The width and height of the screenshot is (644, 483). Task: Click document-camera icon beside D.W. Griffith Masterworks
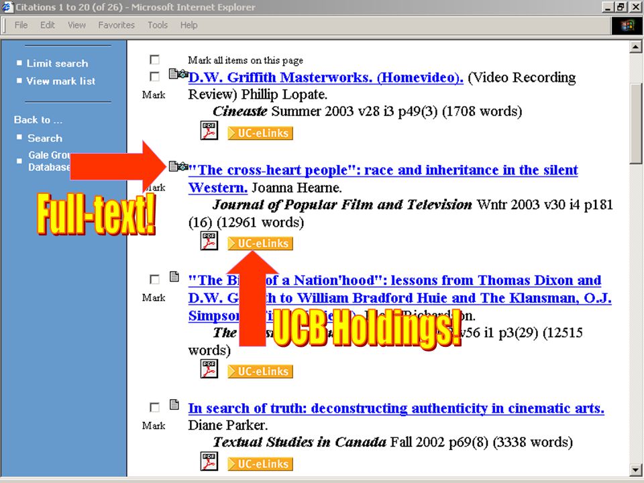[x=178, y=74]
